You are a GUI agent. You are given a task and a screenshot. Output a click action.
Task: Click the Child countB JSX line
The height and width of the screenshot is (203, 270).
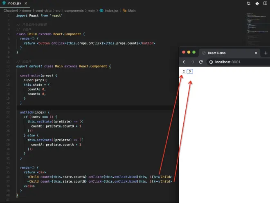coord(99,181)
